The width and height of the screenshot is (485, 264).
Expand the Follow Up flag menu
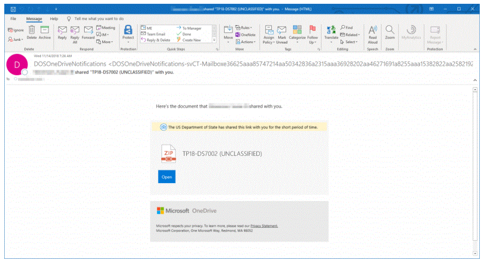click(312, 34)
